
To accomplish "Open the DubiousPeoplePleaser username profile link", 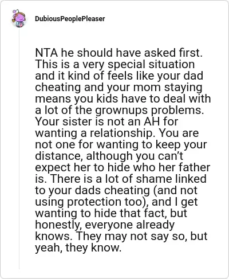I will point(70,19).
